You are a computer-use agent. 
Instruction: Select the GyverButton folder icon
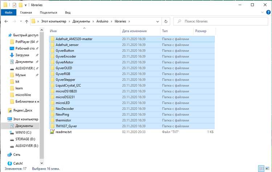[52, 51]
